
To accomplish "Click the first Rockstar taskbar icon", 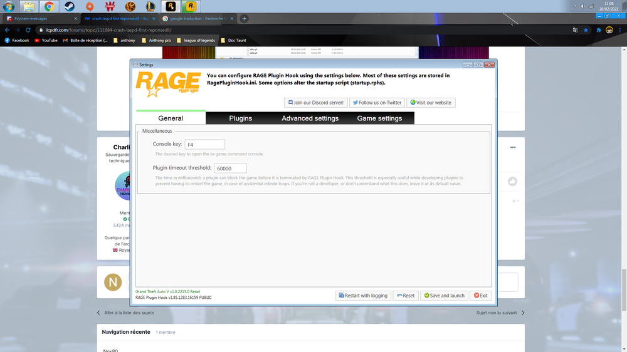I will pyautogui.click(x=171, y=6).
